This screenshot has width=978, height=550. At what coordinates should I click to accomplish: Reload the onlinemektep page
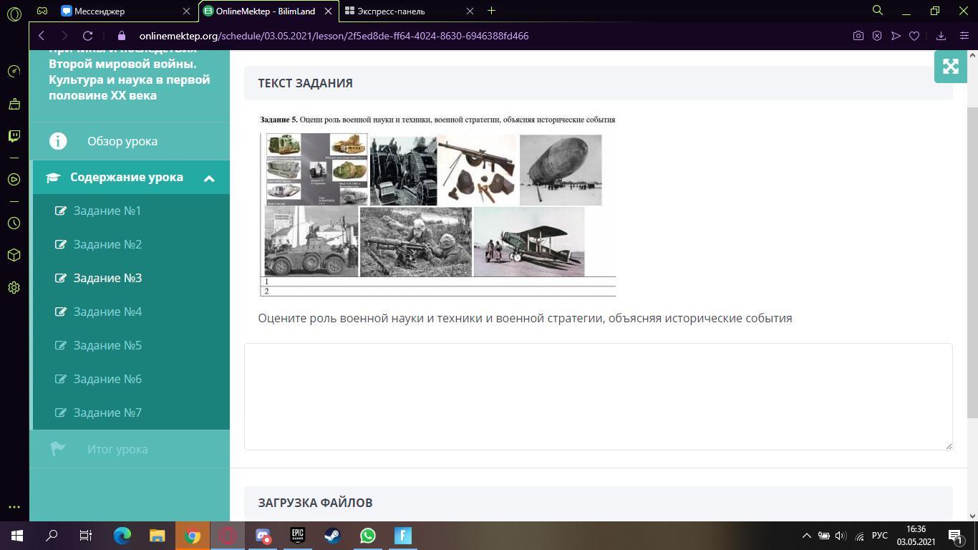point(87,36)
